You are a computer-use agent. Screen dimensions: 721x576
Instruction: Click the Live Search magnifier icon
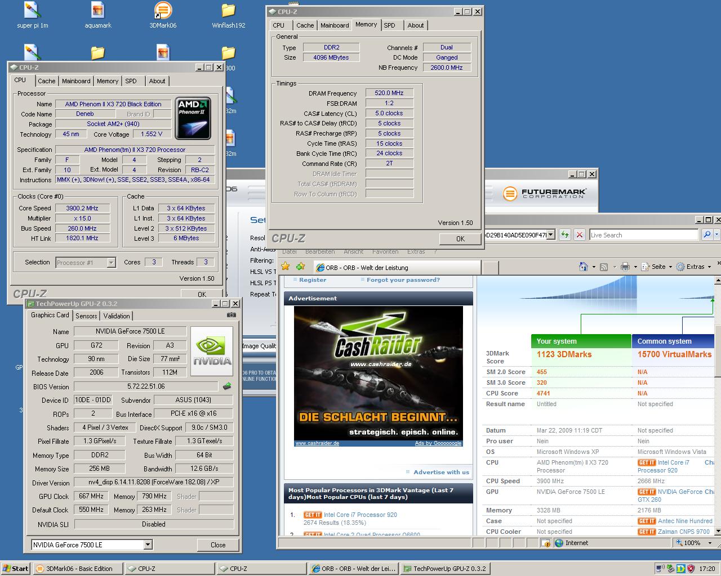coord(707,235)
